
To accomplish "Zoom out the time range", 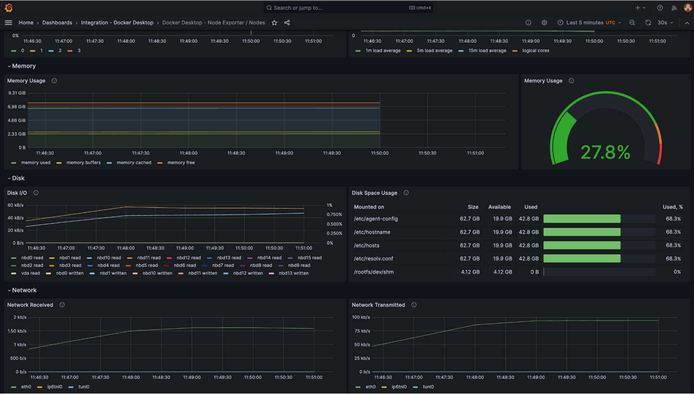I will tap(632, 23).
